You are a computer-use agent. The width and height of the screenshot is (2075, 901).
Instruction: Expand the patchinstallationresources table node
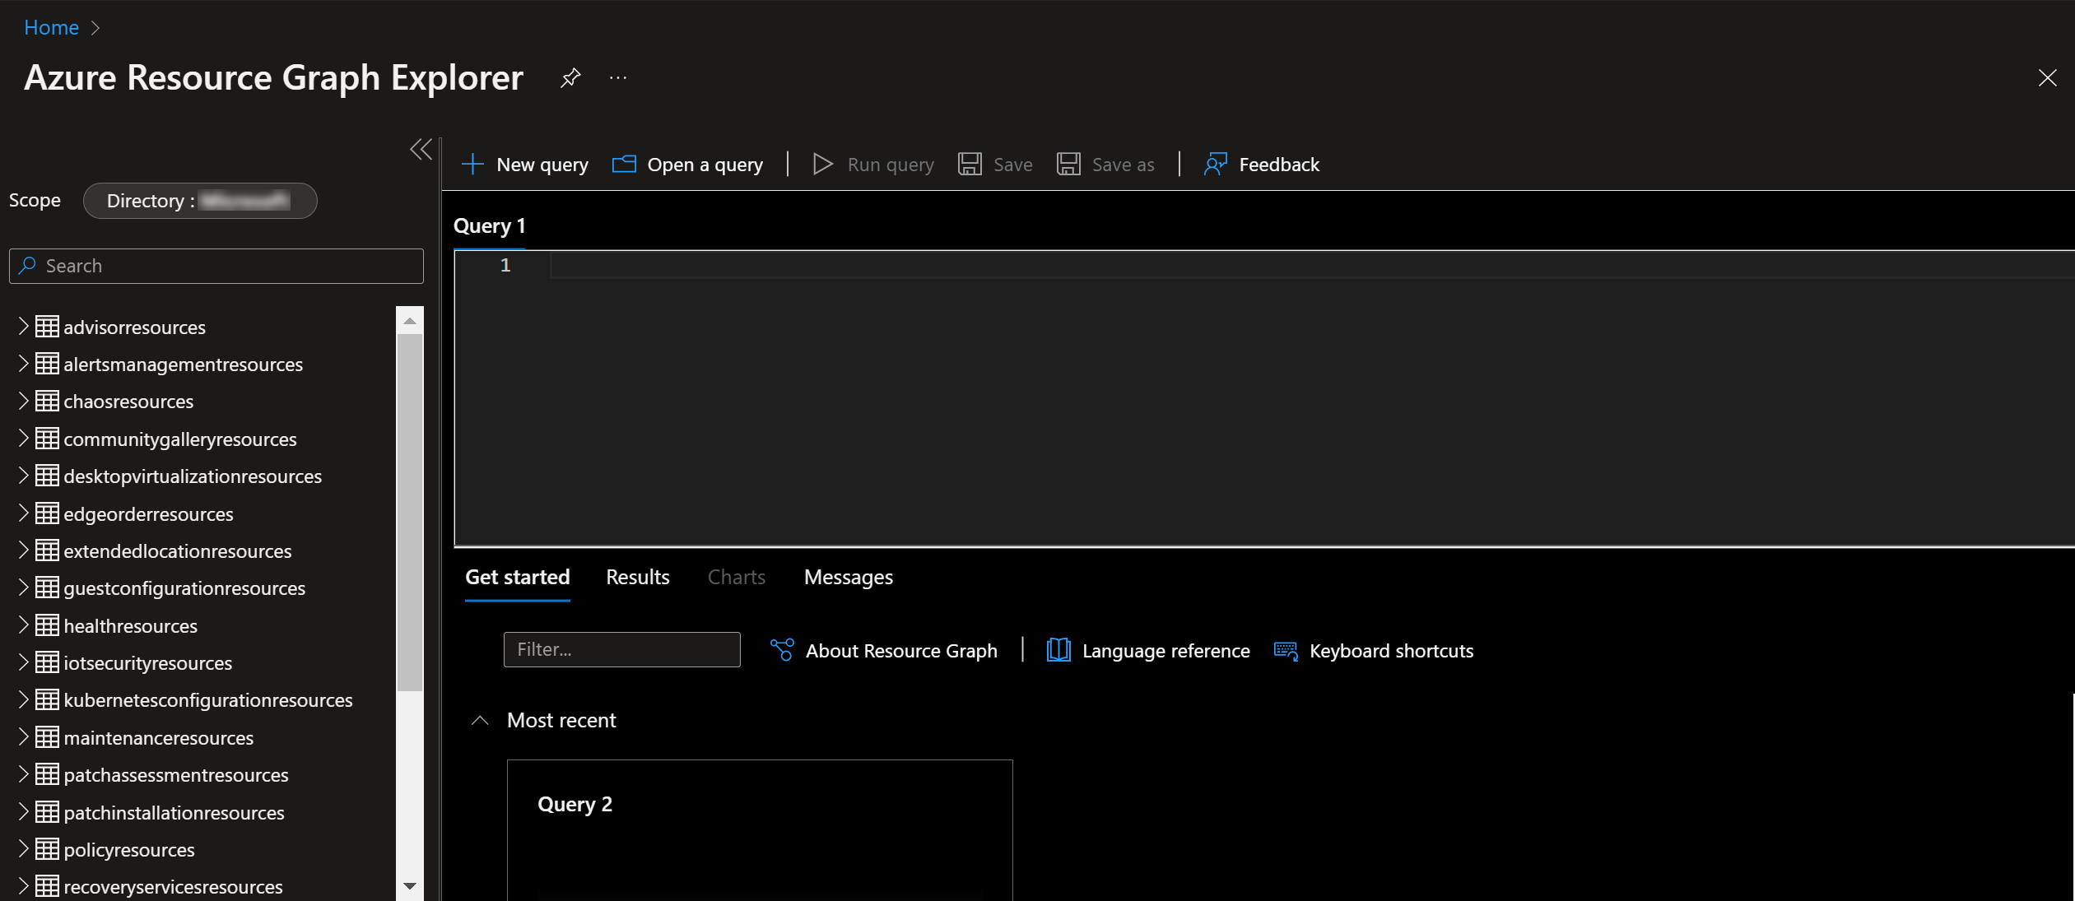pos(23,812)
